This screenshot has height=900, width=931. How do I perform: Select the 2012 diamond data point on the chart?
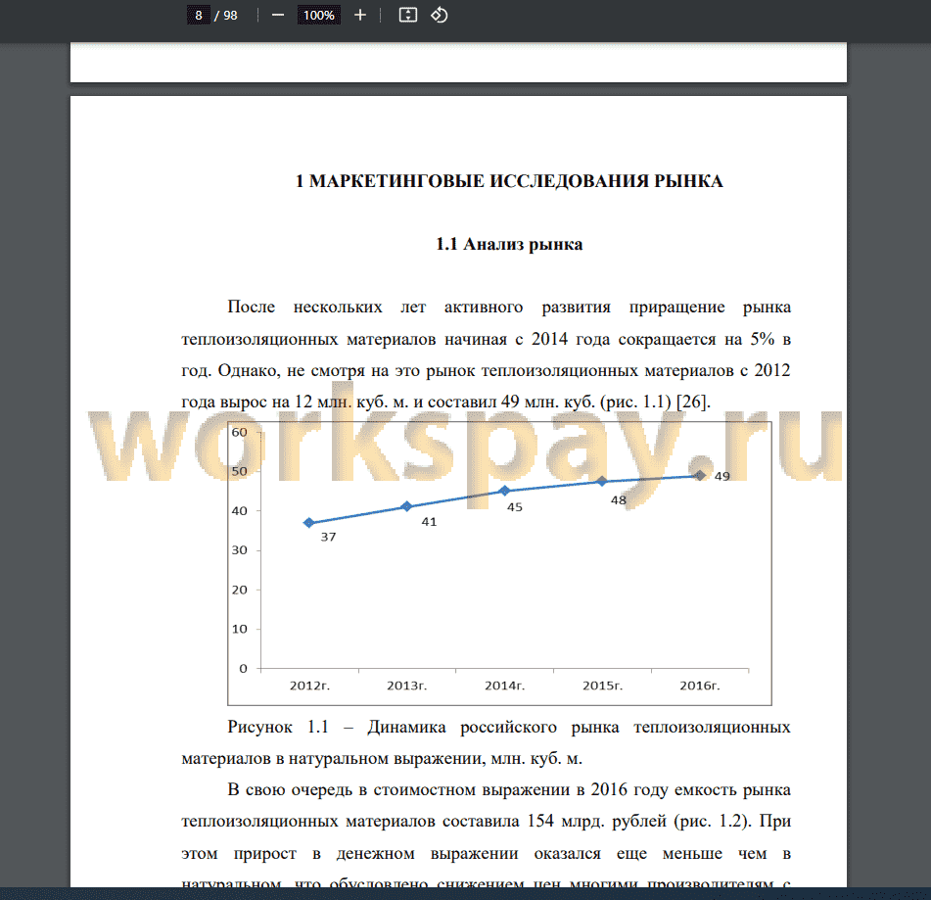[x=308, y=523]
